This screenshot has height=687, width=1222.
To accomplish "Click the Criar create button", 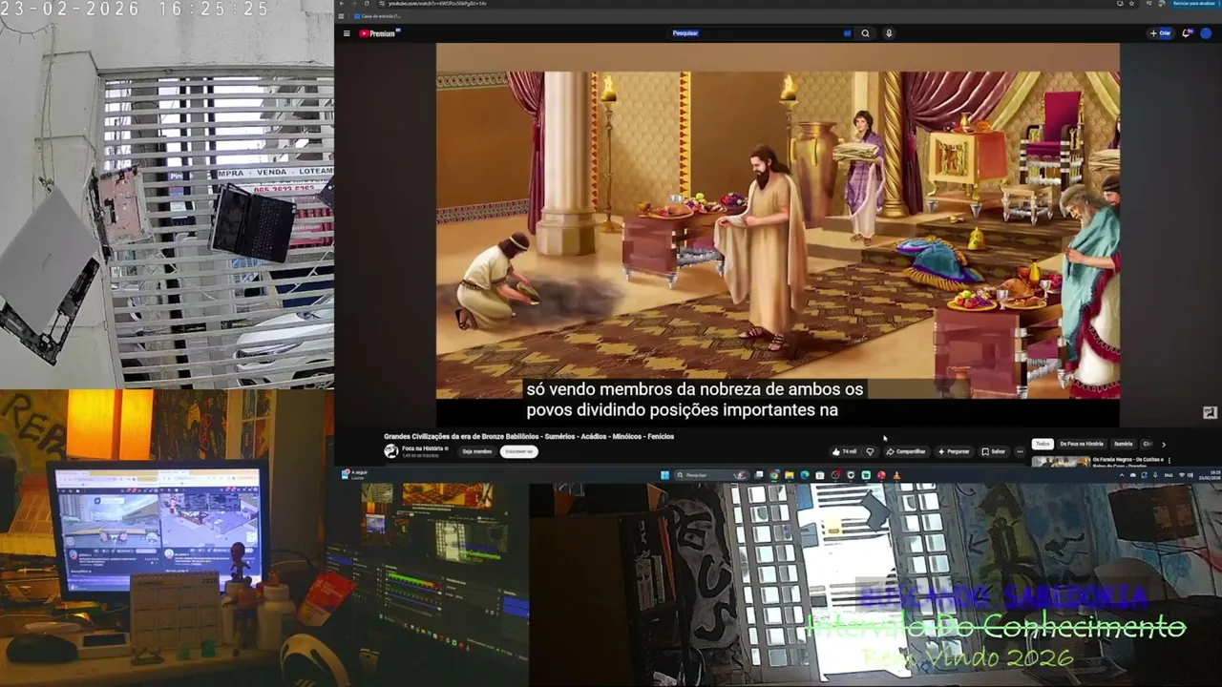I will click(1161, 33).
